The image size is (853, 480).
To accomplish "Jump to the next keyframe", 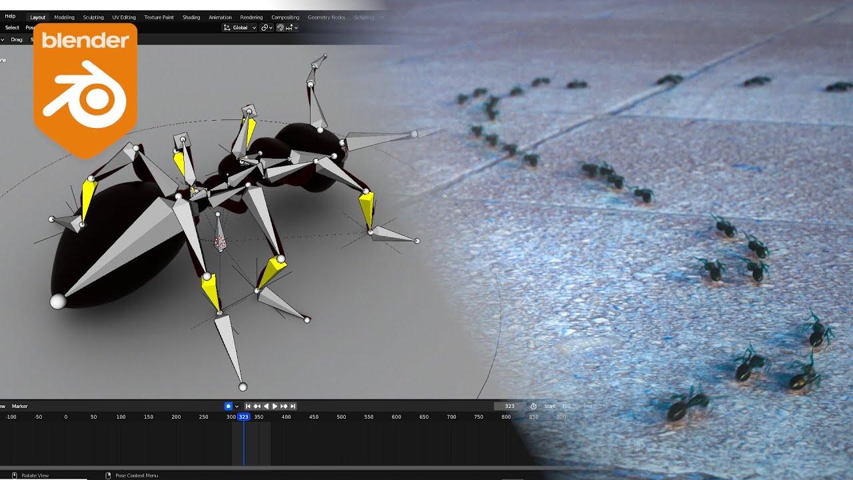I will (284, 406).
